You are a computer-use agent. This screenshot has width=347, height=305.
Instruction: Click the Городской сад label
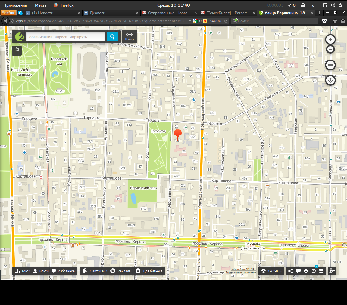tap(59, 61)
